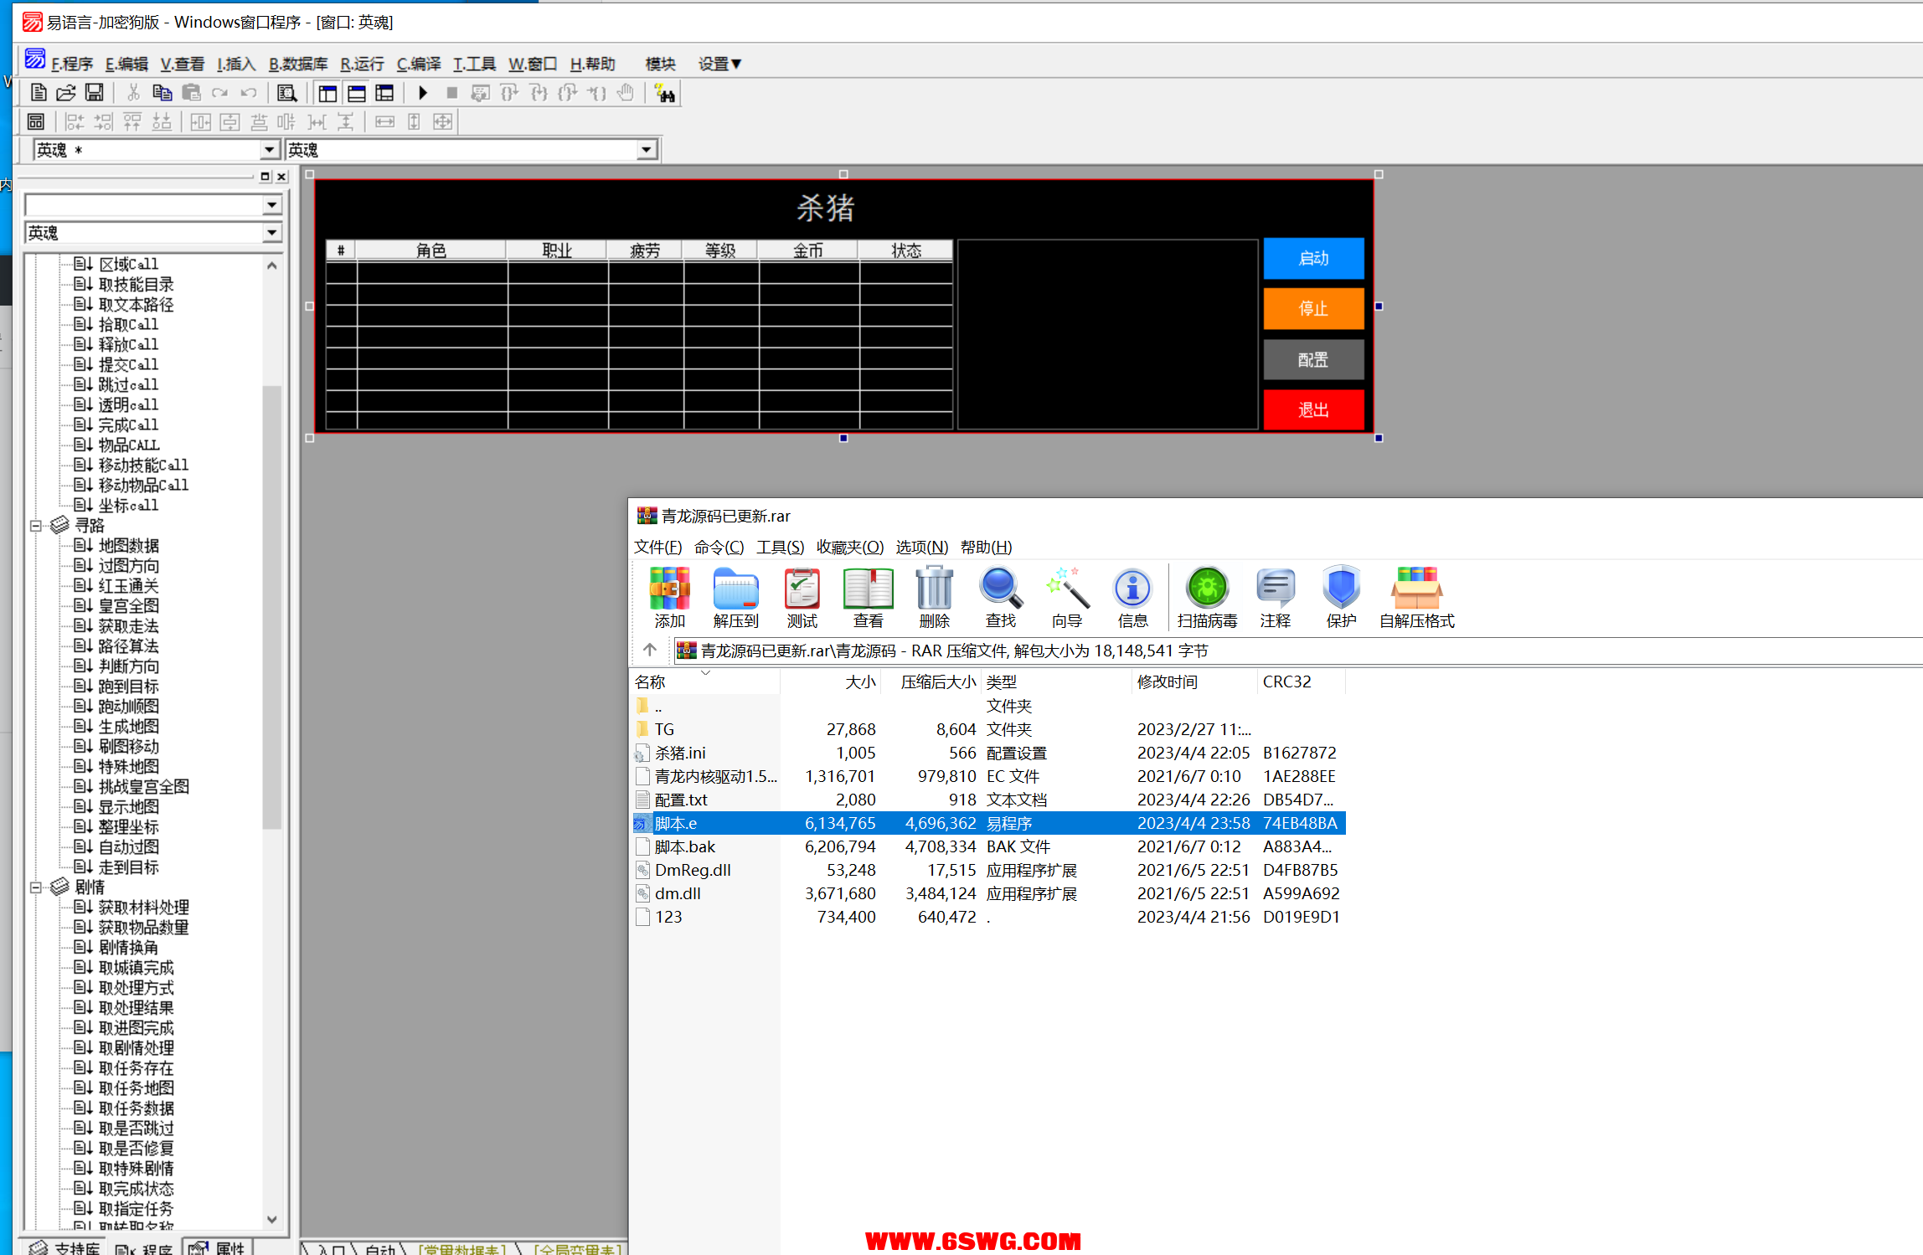Select 脚本.e file in the archive list
The height and width of the screenshot is (1255, 1923).
989,824
